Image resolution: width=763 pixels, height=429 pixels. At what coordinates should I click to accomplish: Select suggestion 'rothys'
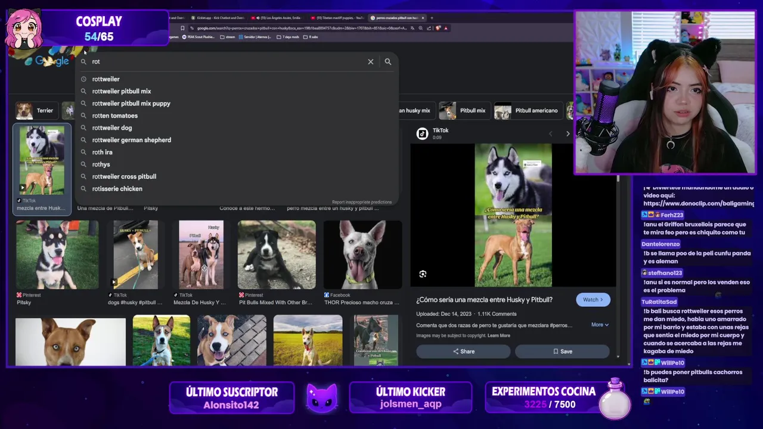[101, 164]
